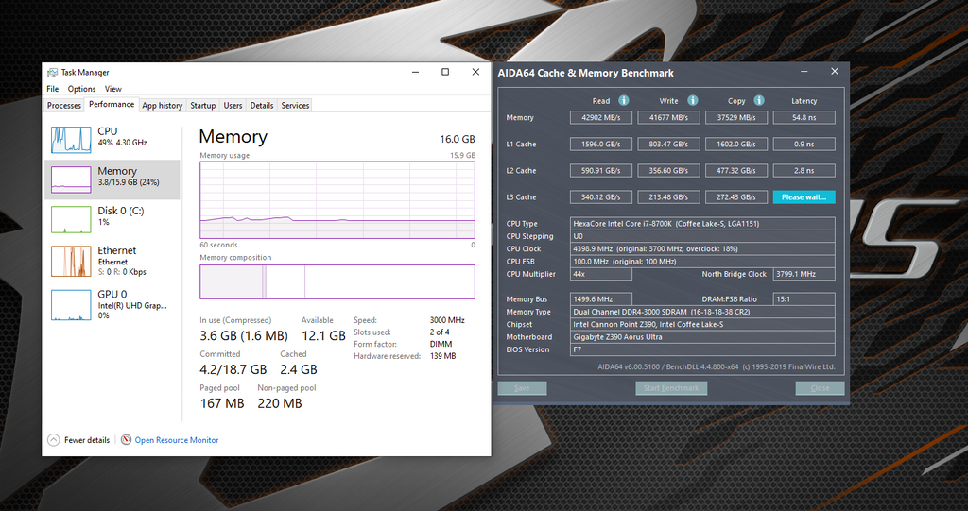Open the File menu
968x511 pixels.
click(x=53, y=89)
